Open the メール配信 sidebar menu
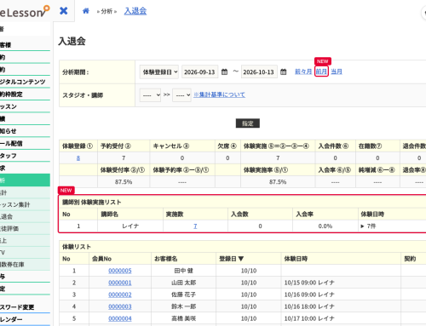Viewport: 426px width, 326px height. [x=25, y=143]
